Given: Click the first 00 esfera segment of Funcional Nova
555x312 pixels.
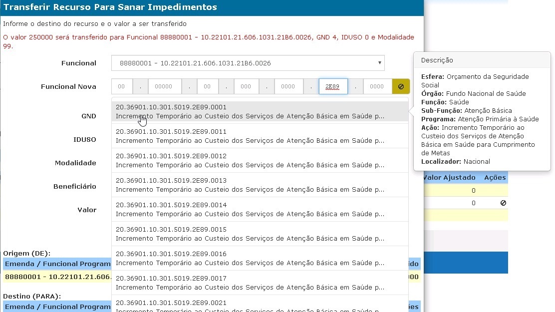Looking at the screenshot, I should 121,86.
